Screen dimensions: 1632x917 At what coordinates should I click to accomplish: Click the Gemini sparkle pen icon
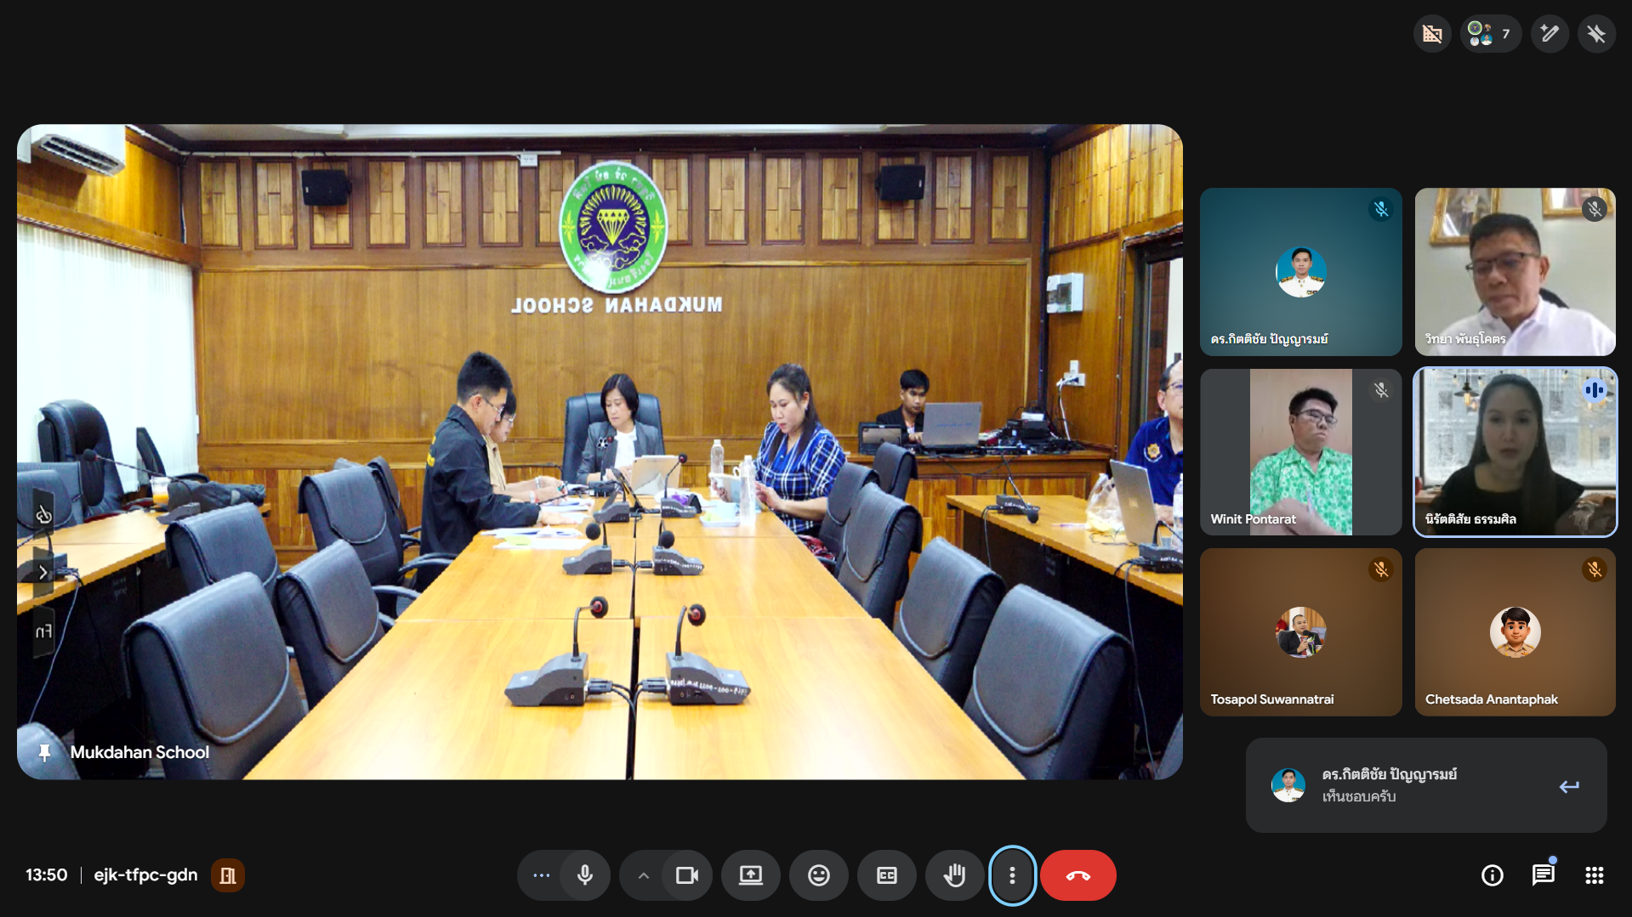[1550, 34]
